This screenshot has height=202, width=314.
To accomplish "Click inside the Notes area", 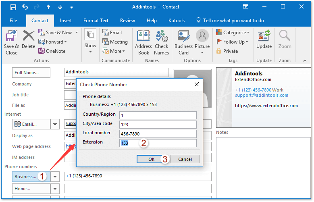I will coord(263,168).
